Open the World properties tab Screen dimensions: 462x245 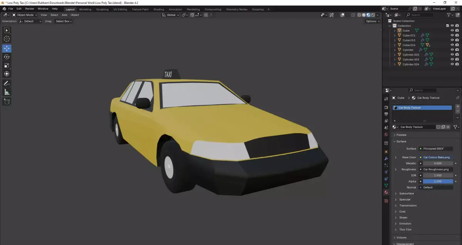point(386,134)
